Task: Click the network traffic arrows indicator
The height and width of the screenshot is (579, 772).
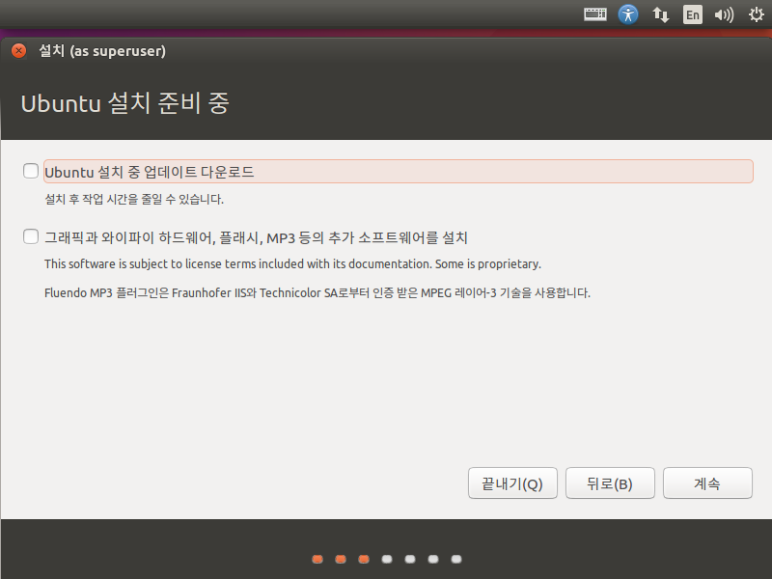Action: pyautogui.click(x=659, y=14)
